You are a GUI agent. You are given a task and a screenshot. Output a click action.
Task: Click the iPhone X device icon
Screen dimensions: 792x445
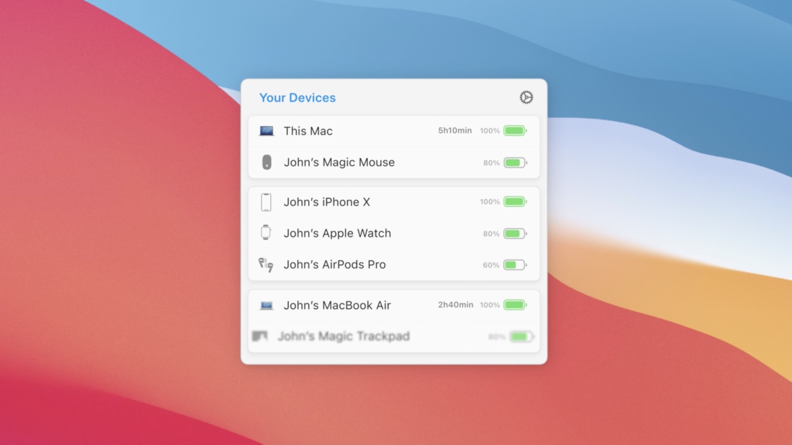pos(266,202)
